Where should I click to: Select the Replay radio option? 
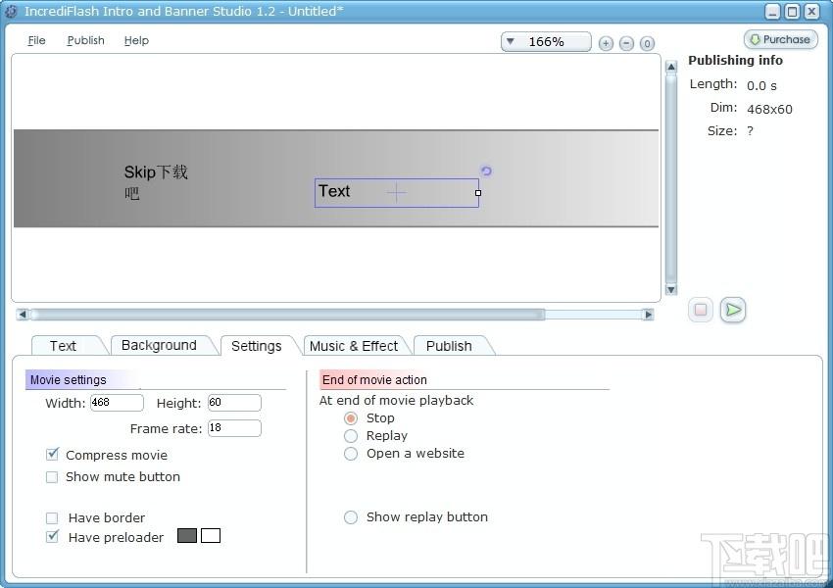click(351, 436)
